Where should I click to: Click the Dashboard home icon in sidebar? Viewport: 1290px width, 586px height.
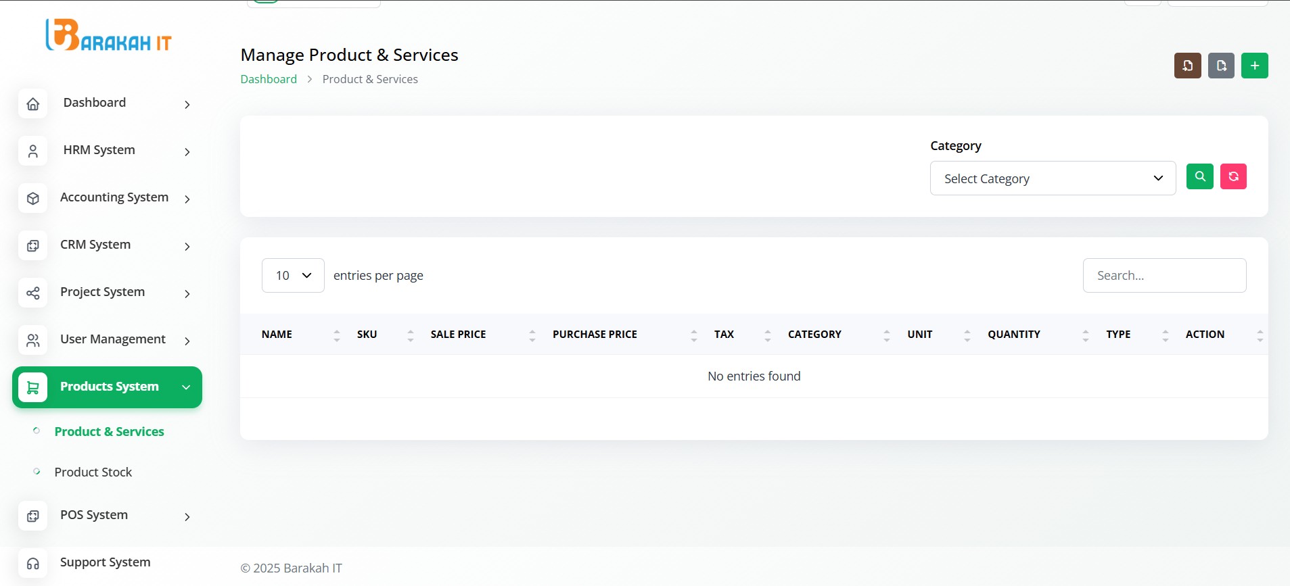coord(33,104)
